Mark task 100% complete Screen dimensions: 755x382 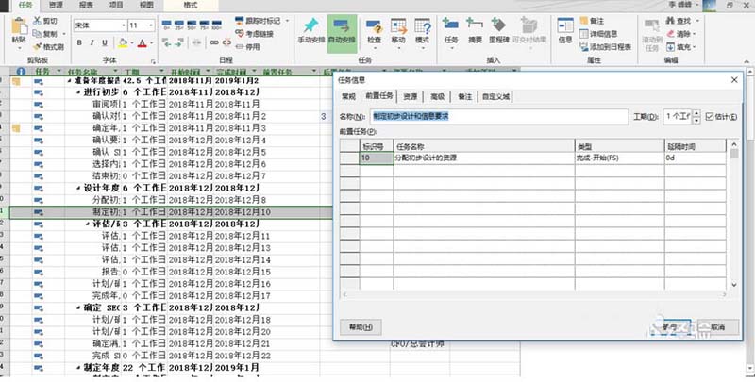pos(217,25)
